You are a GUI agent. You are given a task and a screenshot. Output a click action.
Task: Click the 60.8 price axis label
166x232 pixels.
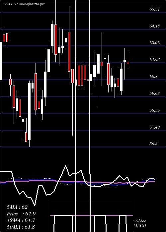[x=153, y=77]
